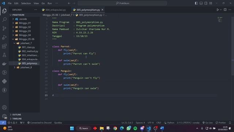Open the Selection menu
This screenshot has height=132, width=234.
coord(26,3)
